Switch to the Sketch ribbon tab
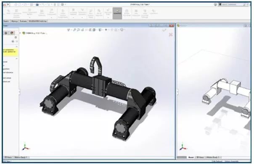Image resolution: width=254 pixels, height=164 pixels. [x=6, y=21]
